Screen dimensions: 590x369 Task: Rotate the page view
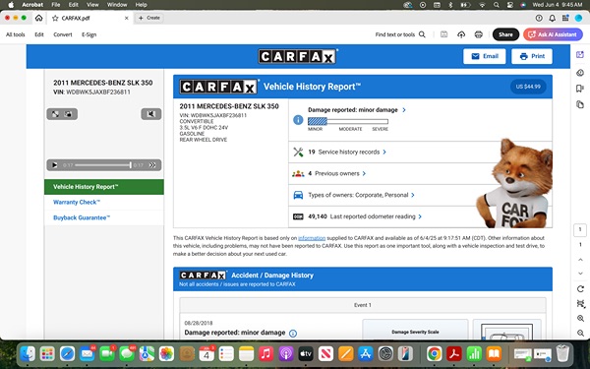click(x=580, y=289)
